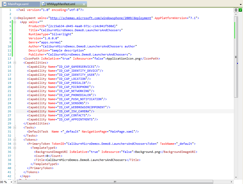
Task: Collapse the Capabilities section on line 14
Action: point(15,63)
